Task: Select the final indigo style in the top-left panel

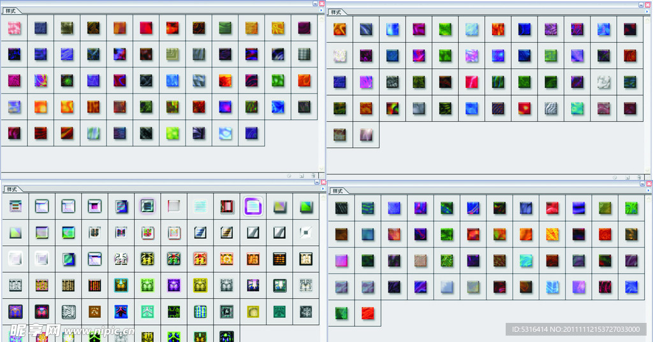Action: 251,133
